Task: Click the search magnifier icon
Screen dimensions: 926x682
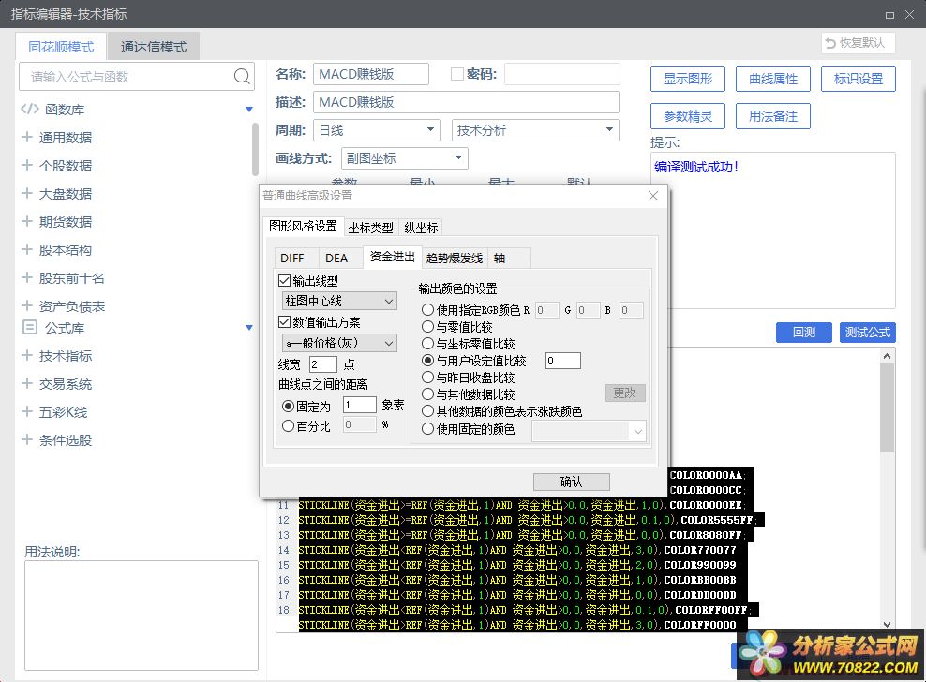Action: click(x=242, y=76)
